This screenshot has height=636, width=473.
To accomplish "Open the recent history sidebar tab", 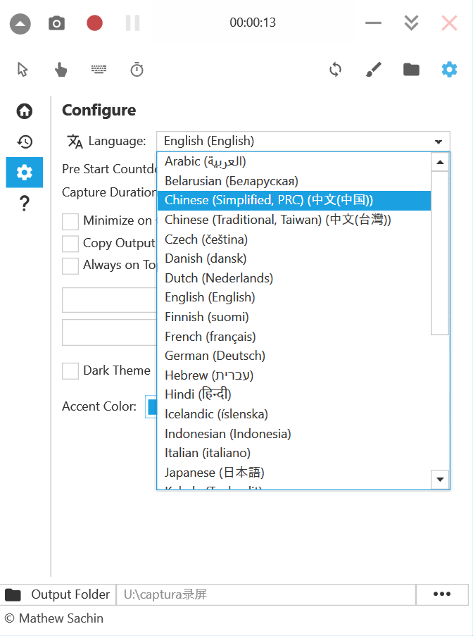I will click(x=25, y=142).
